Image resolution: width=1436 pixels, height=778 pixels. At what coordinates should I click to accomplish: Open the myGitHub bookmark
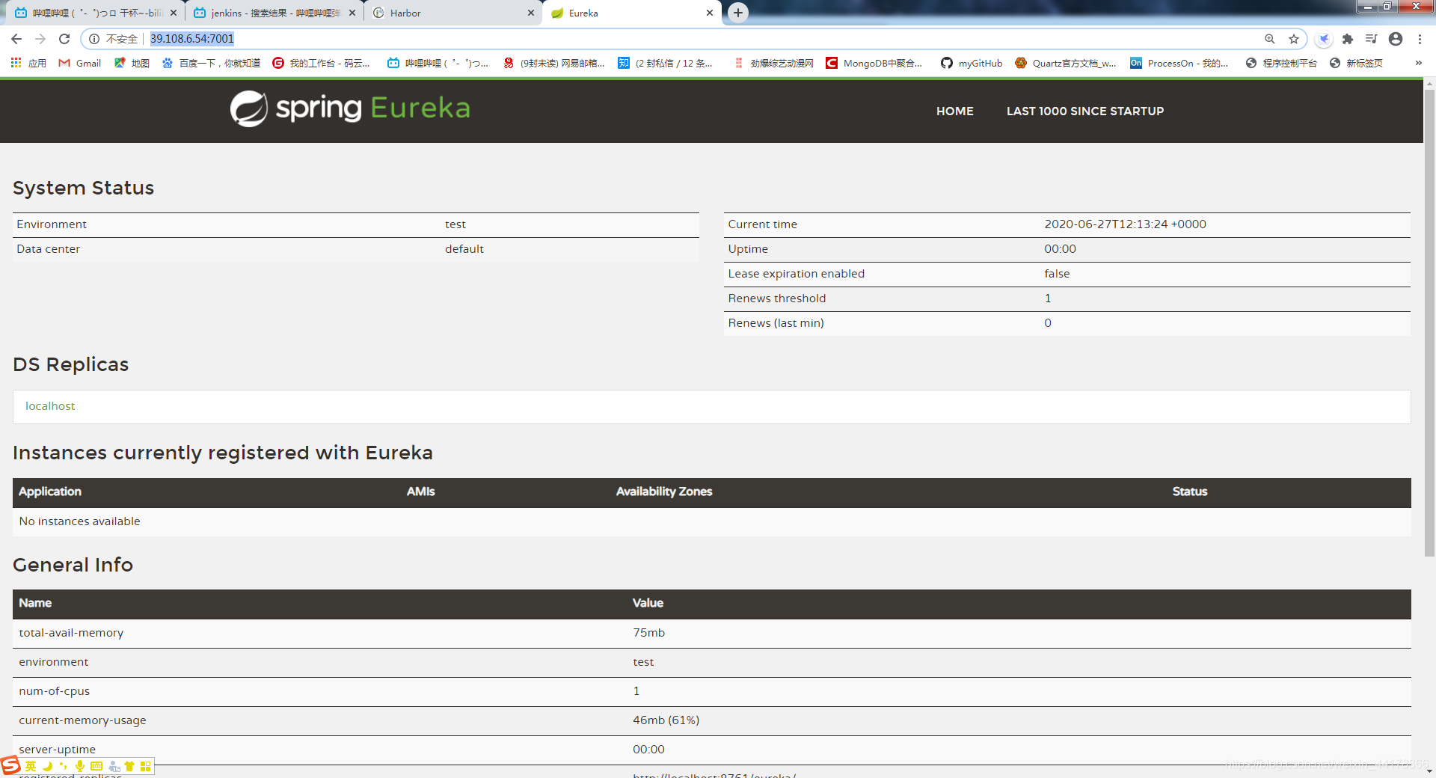tap(972, 63)
